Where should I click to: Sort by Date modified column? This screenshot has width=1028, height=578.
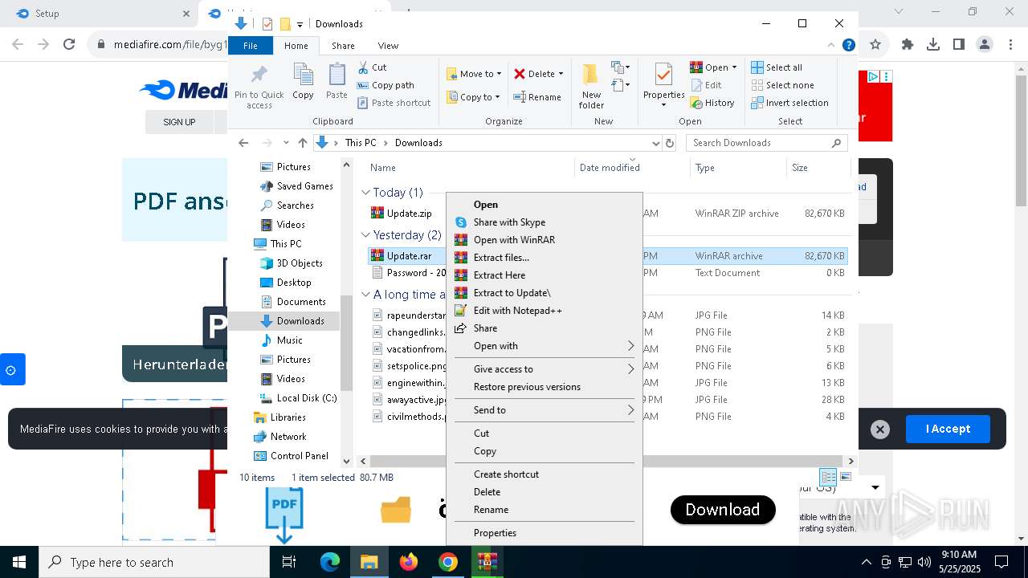click(x=610, y=168)
